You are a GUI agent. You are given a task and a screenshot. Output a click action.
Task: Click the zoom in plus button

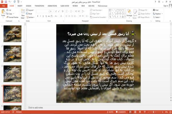click(163, 112)
